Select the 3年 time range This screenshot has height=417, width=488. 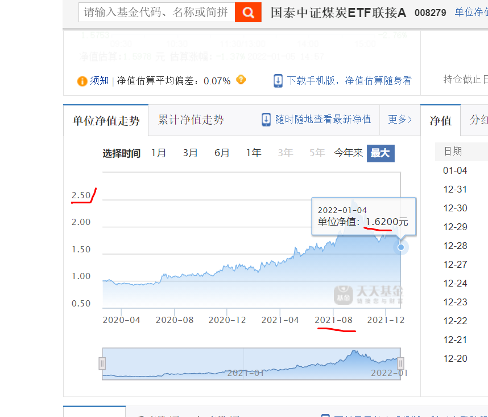point(286,153)
